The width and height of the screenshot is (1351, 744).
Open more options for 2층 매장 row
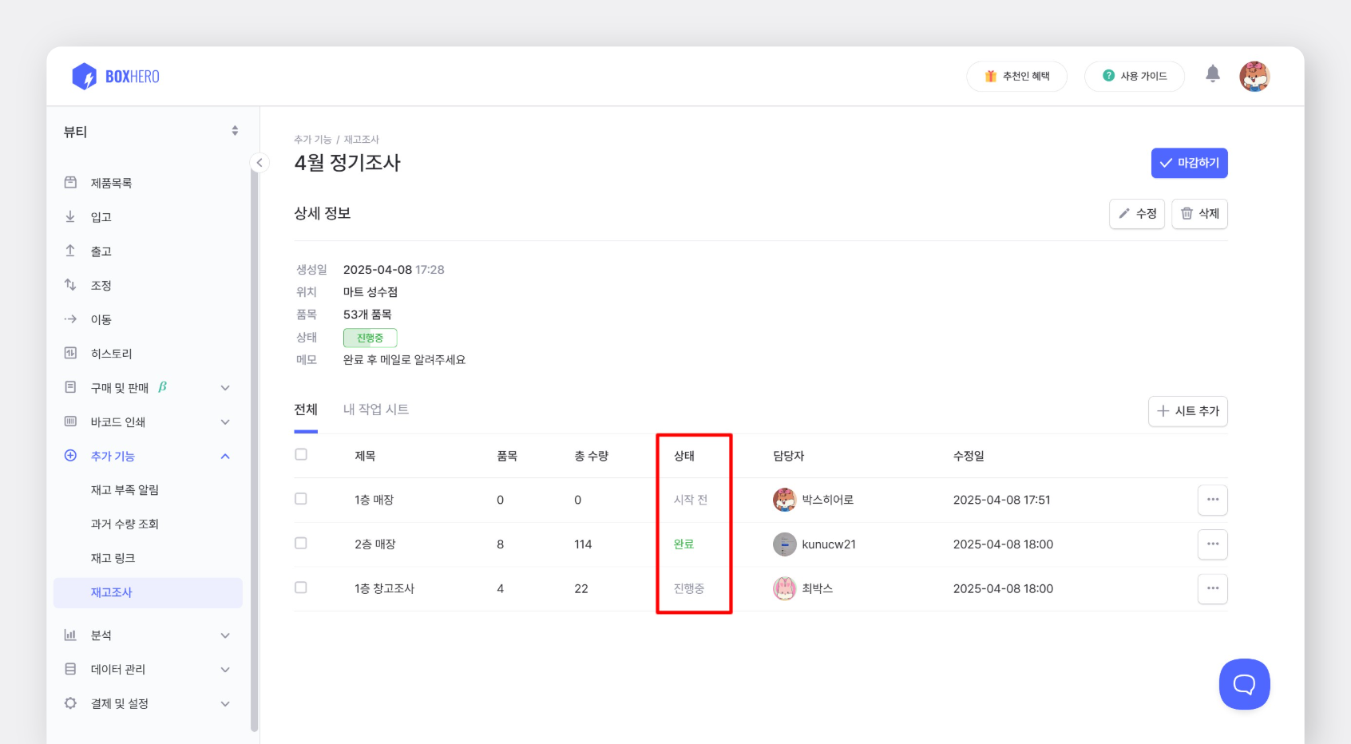(1212, 544)
